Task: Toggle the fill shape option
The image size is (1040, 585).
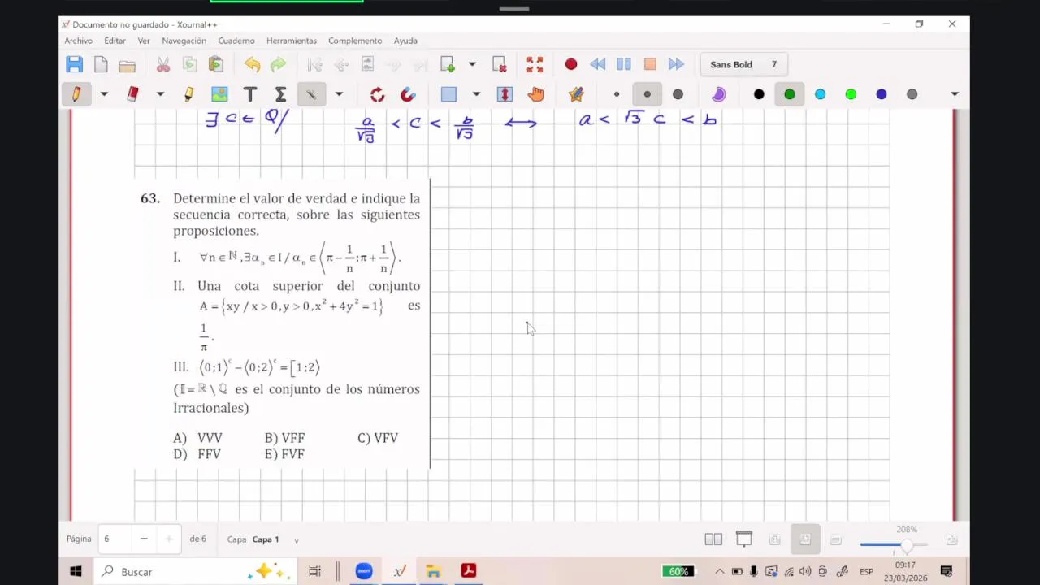Action: (x=718, y=94)
